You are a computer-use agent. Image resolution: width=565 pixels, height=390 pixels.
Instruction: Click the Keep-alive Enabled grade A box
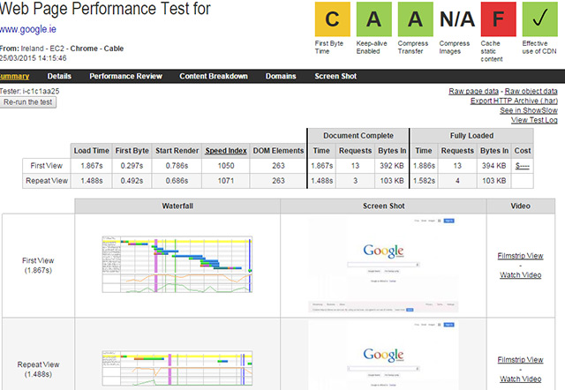[373, 19]
